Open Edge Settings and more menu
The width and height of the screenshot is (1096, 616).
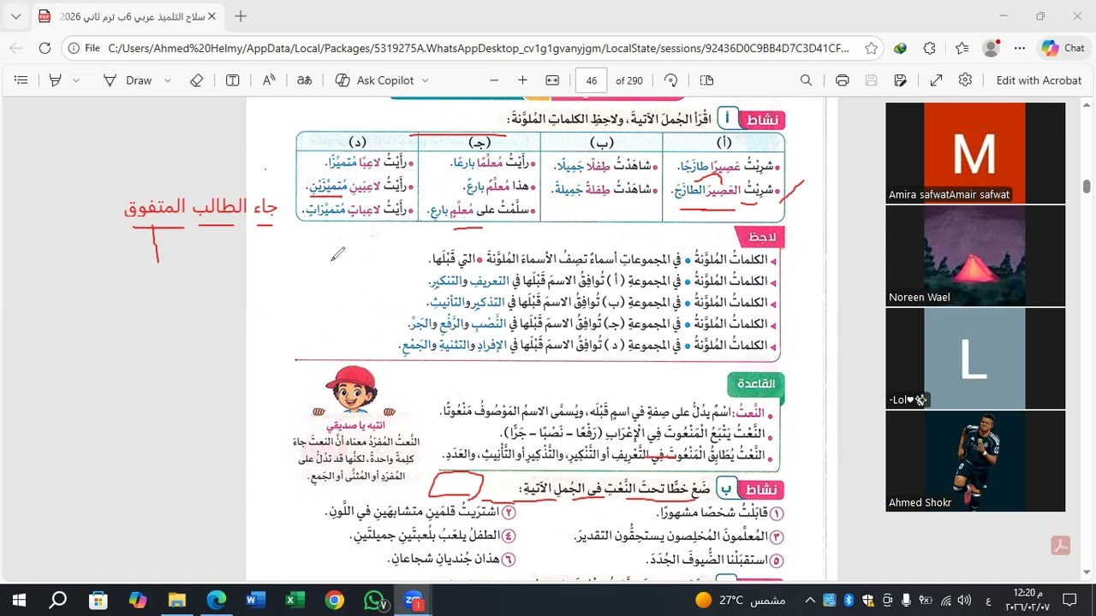[1020, 49]
